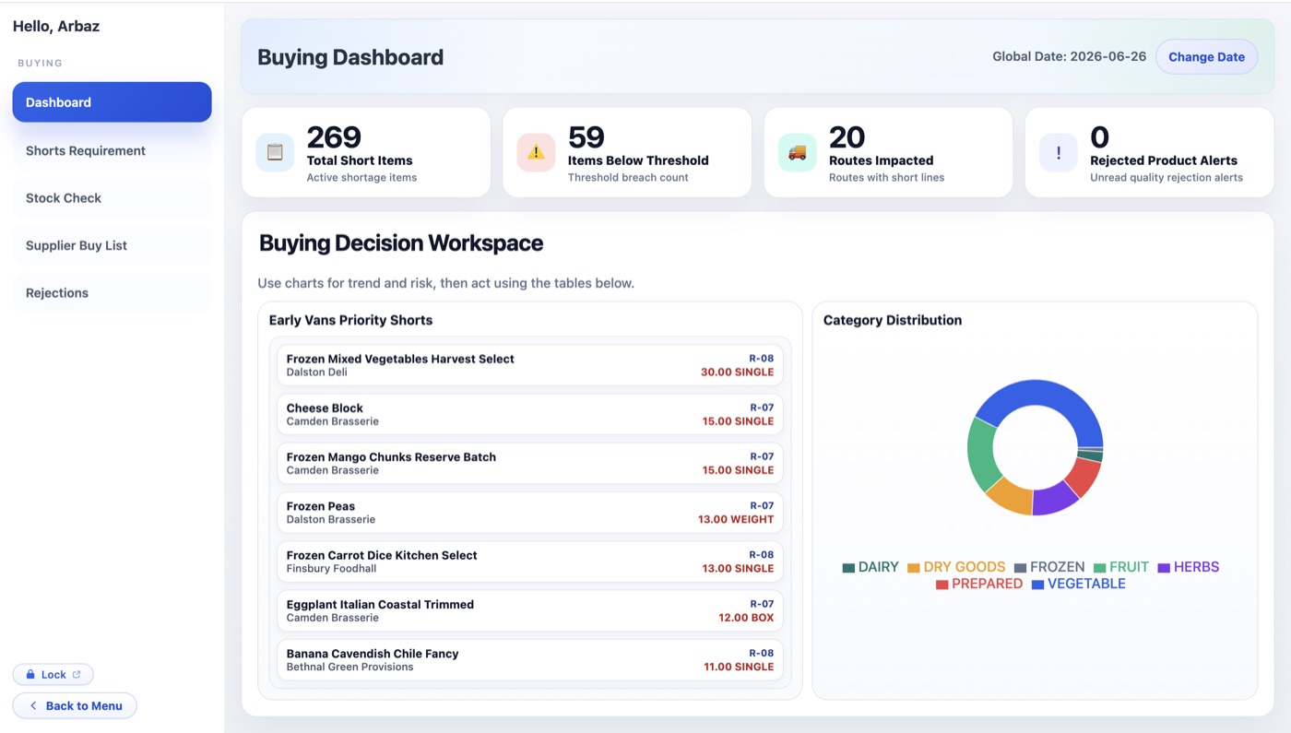Click the Change Date button
The image size is (1291, 733).
click(x=1206, y=57)
